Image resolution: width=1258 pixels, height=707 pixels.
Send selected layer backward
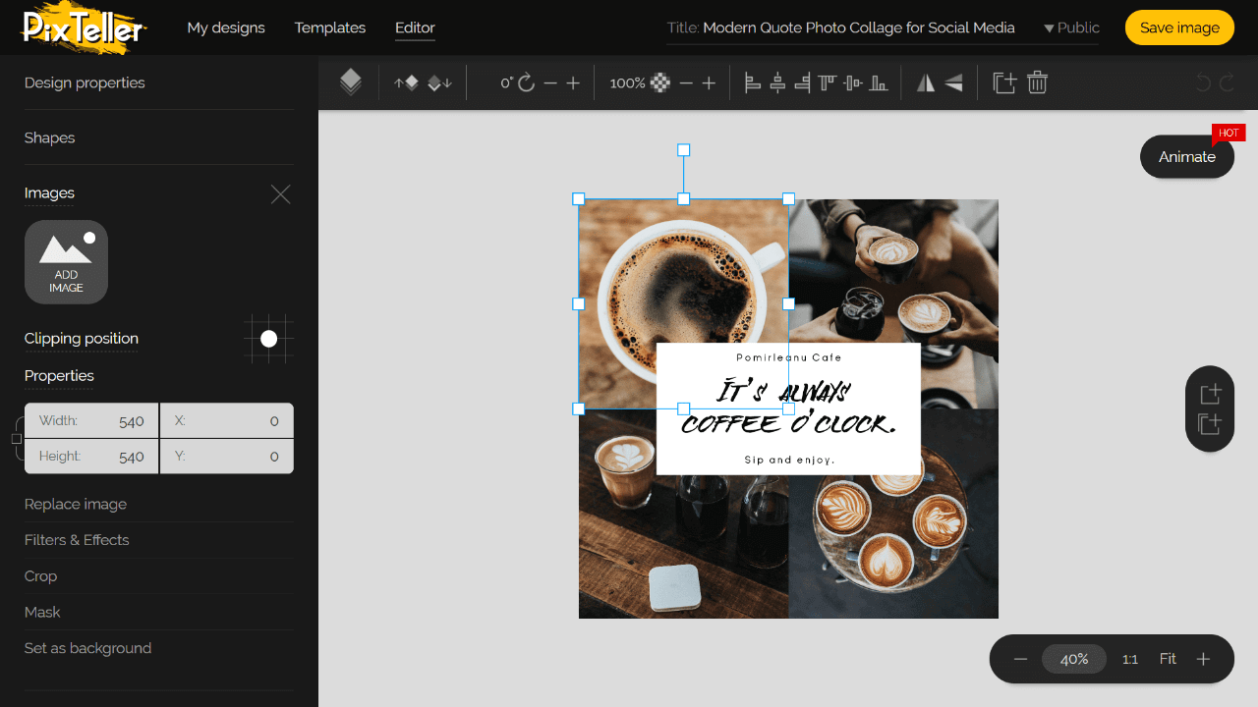tap(439, 83)
